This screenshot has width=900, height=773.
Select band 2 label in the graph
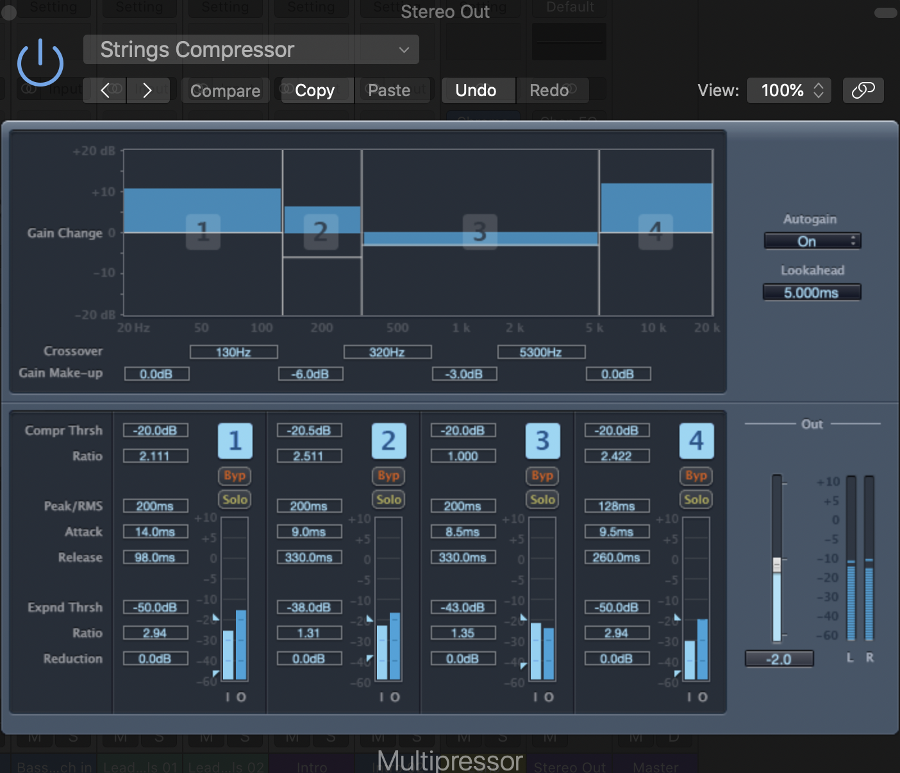pos(321,231)
